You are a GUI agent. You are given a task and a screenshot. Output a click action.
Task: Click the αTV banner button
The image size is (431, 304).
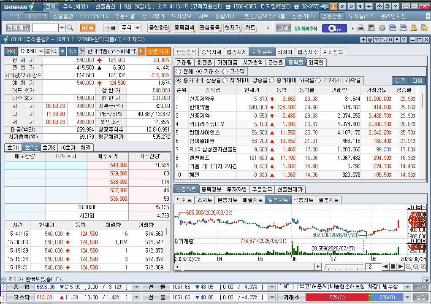pyautogui.click(x=334, y=28)
